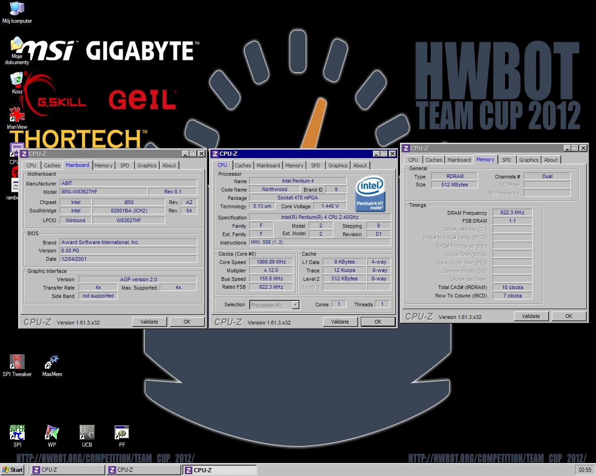This screenshot has height=476, width=596.
Task: Open the Windows Start button
Action: pos(13,470)
